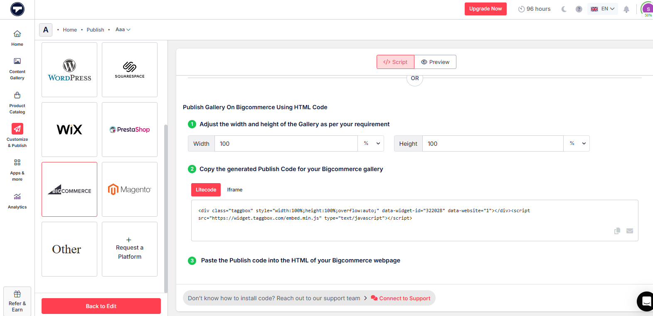Open the live chat bubble
The height and width of the screenshot is (316, 653).
tap(646, 301)
